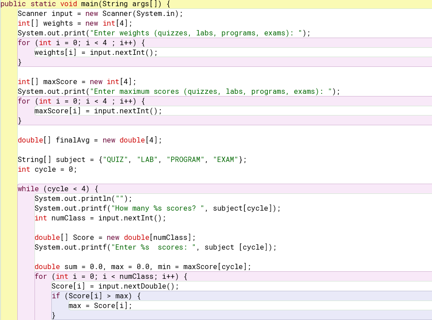Click the 'double[] Score = new double[numClass];' line
Screen dimensions: 432x320
click(115, 238)
